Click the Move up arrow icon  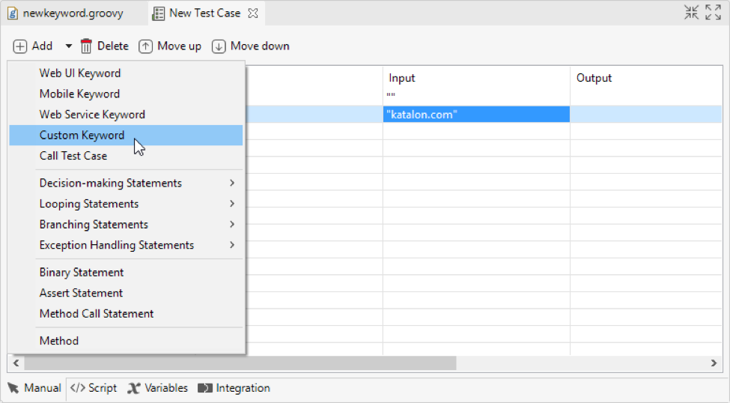pyautogui.click(x=146, y=46)
